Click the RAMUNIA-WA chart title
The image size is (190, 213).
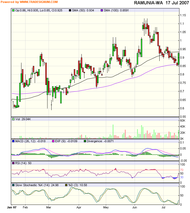[x=149, y=3]
